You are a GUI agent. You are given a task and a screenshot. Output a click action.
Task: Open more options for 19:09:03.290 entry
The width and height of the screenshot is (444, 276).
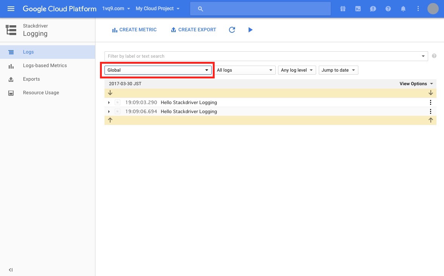(x=430, y=103)
